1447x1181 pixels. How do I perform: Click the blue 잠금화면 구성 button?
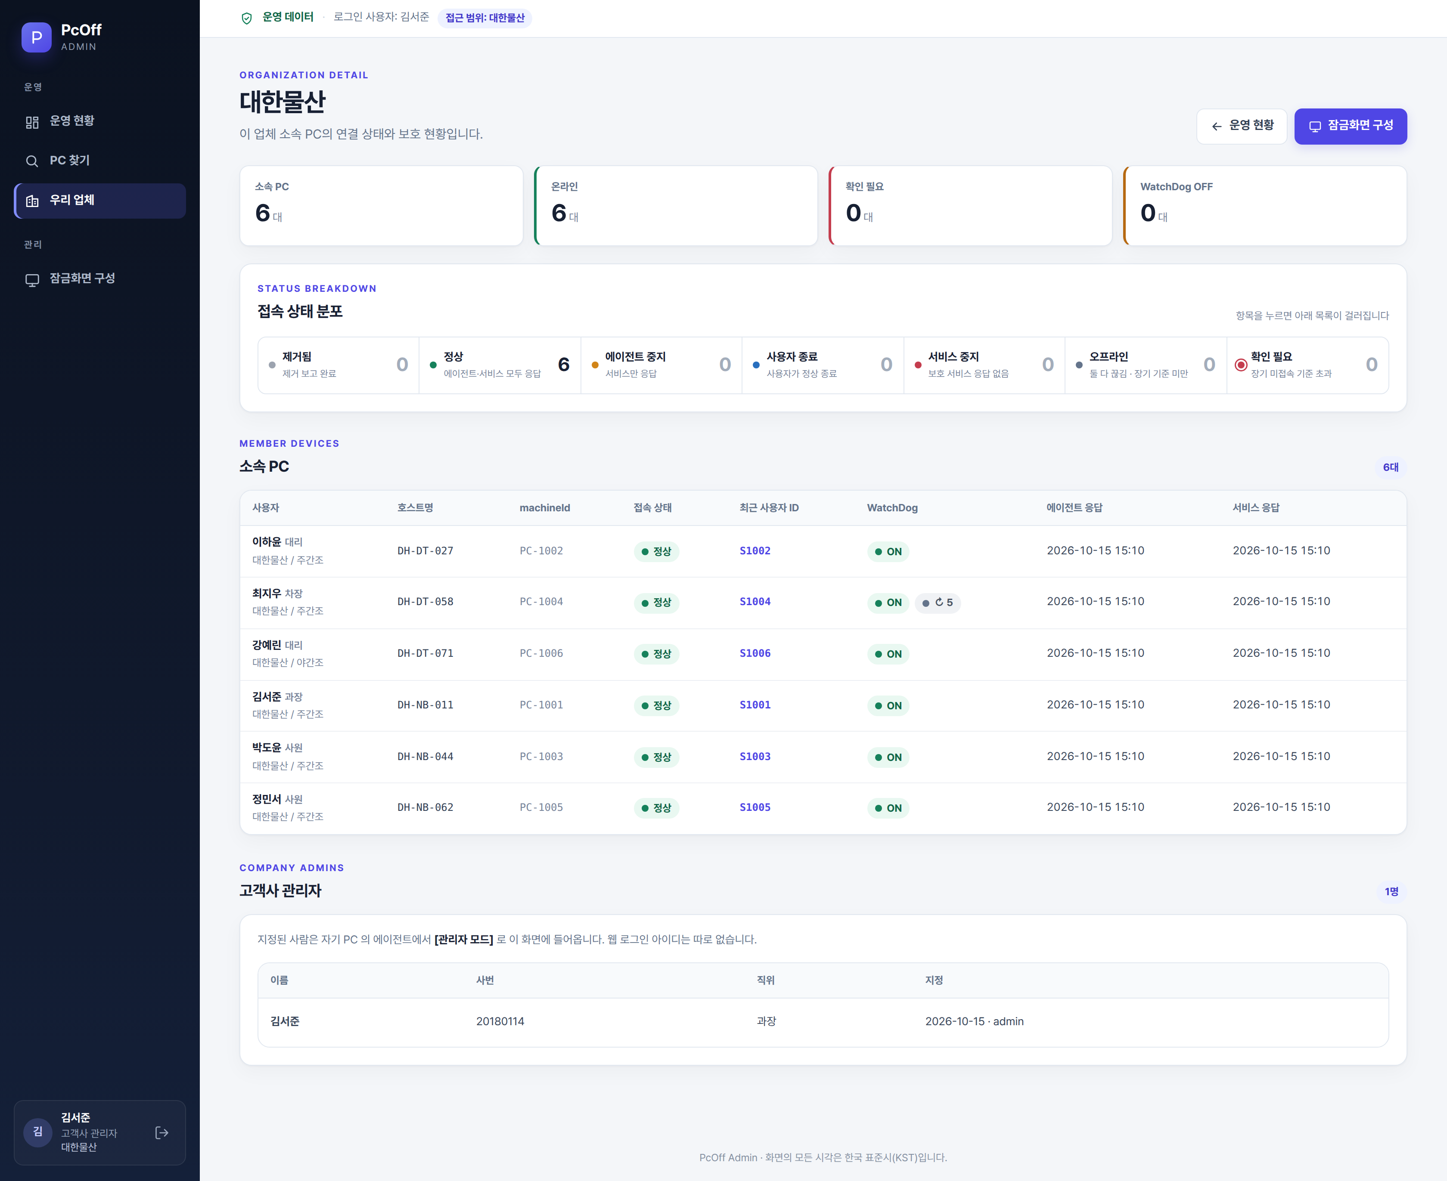point(1351,127)
